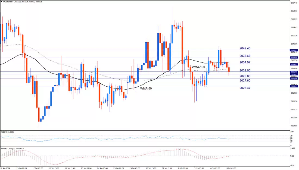Click the -9.41 value on the MACD scale

293,165
